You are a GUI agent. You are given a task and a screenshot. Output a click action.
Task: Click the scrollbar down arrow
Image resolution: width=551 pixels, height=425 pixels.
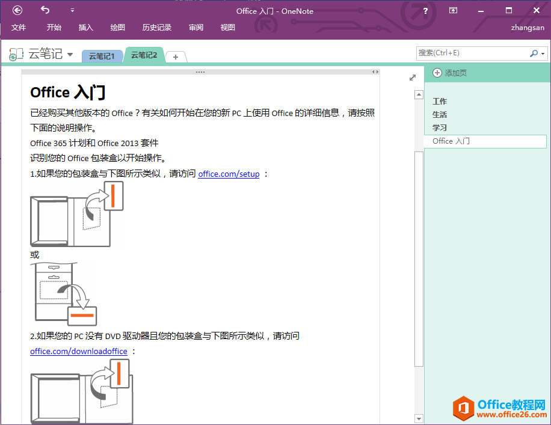tap(418, 417)
